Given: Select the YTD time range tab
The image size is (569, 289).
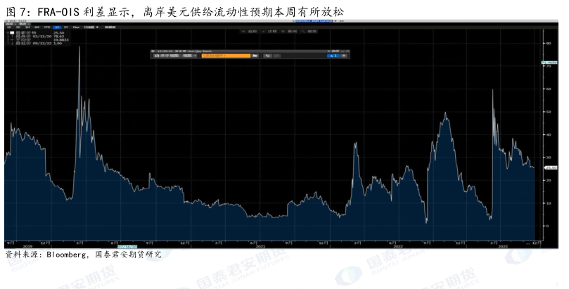Looking at the screenshot, I should pos(46,27).
